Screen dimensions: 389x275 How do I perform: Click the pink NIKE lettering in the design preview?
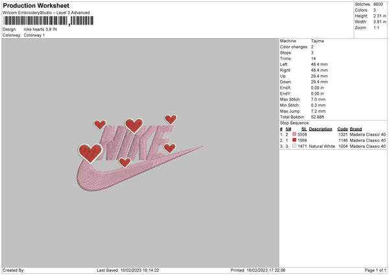(136, 143)
